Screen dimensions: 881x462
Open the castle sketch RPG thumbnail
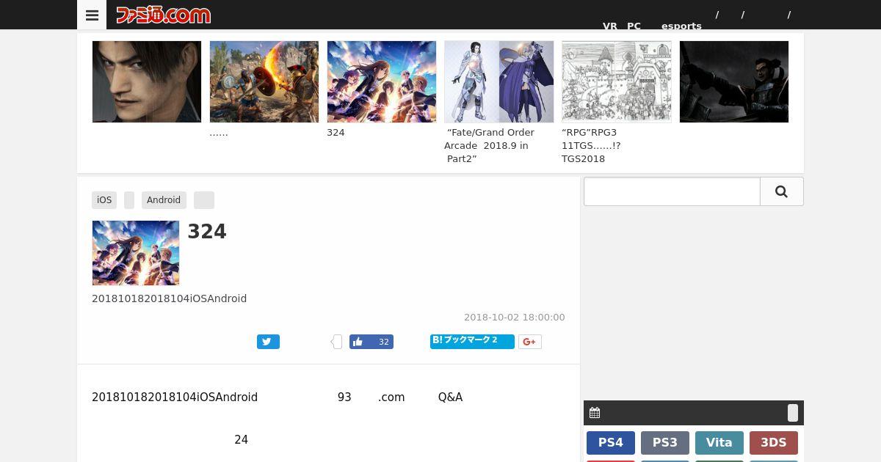617,81
